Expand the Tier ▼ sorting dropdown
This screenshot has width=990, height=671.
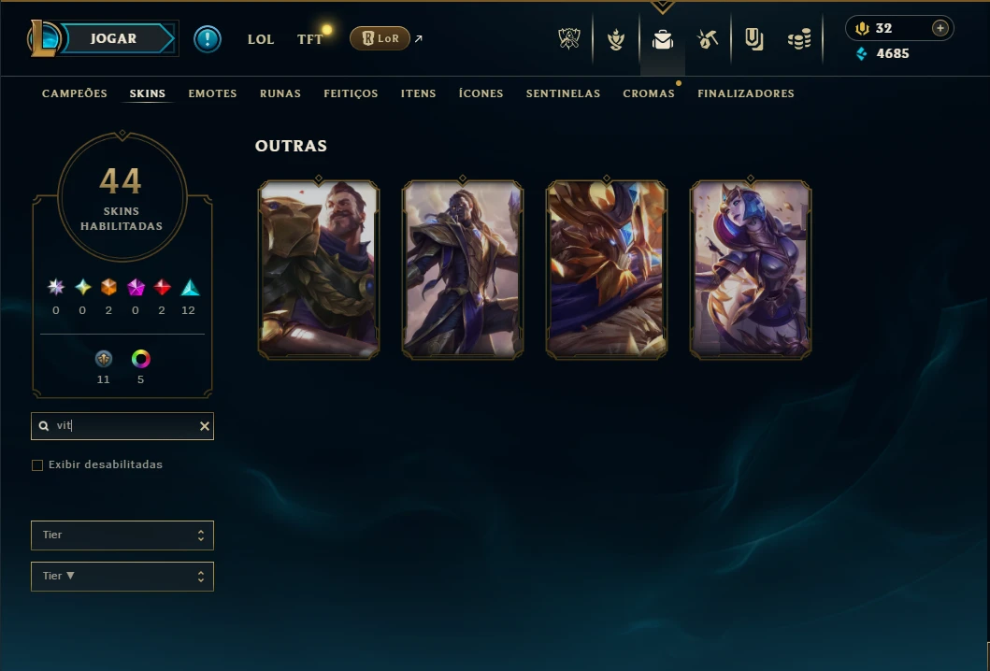122,577
